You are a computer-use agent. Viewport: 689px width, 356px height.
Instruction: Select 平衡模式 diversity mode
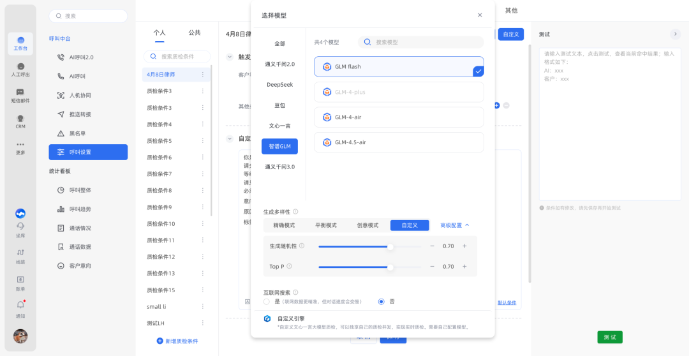(x=326, y=225)
